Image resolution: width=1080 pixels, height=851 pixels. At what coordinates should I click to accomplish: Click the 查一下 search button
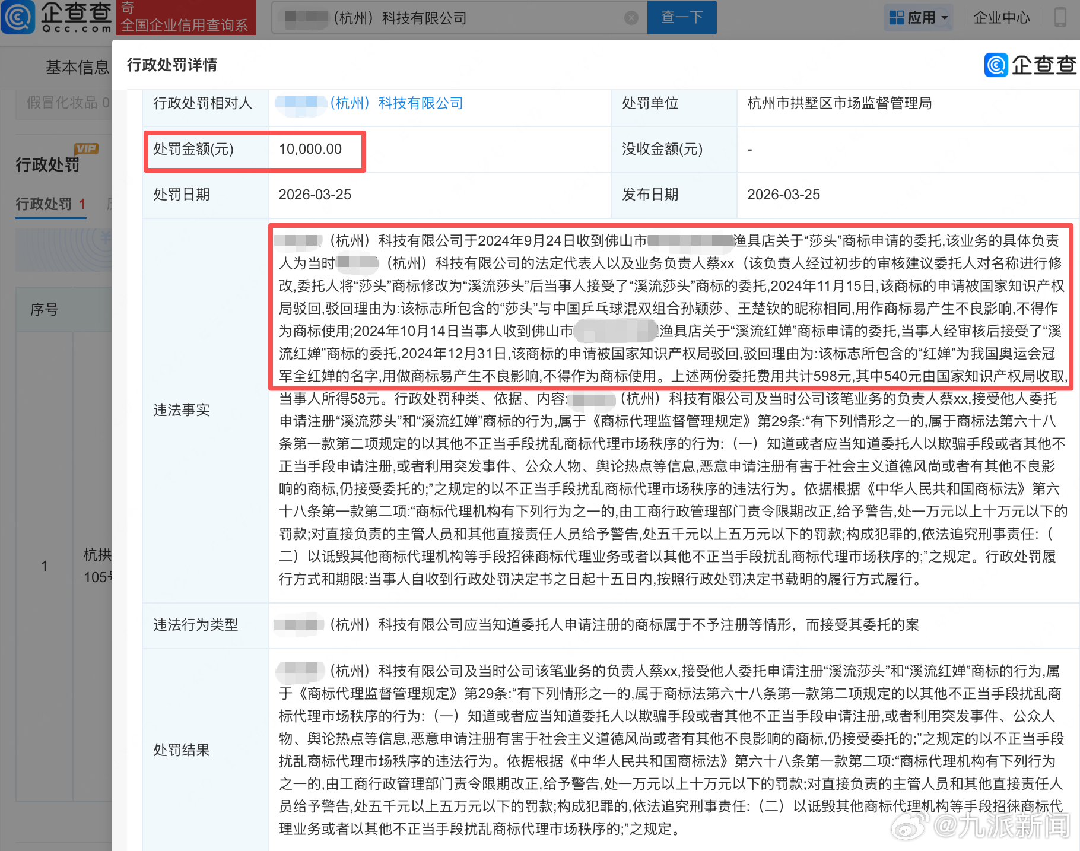(682, 17)
